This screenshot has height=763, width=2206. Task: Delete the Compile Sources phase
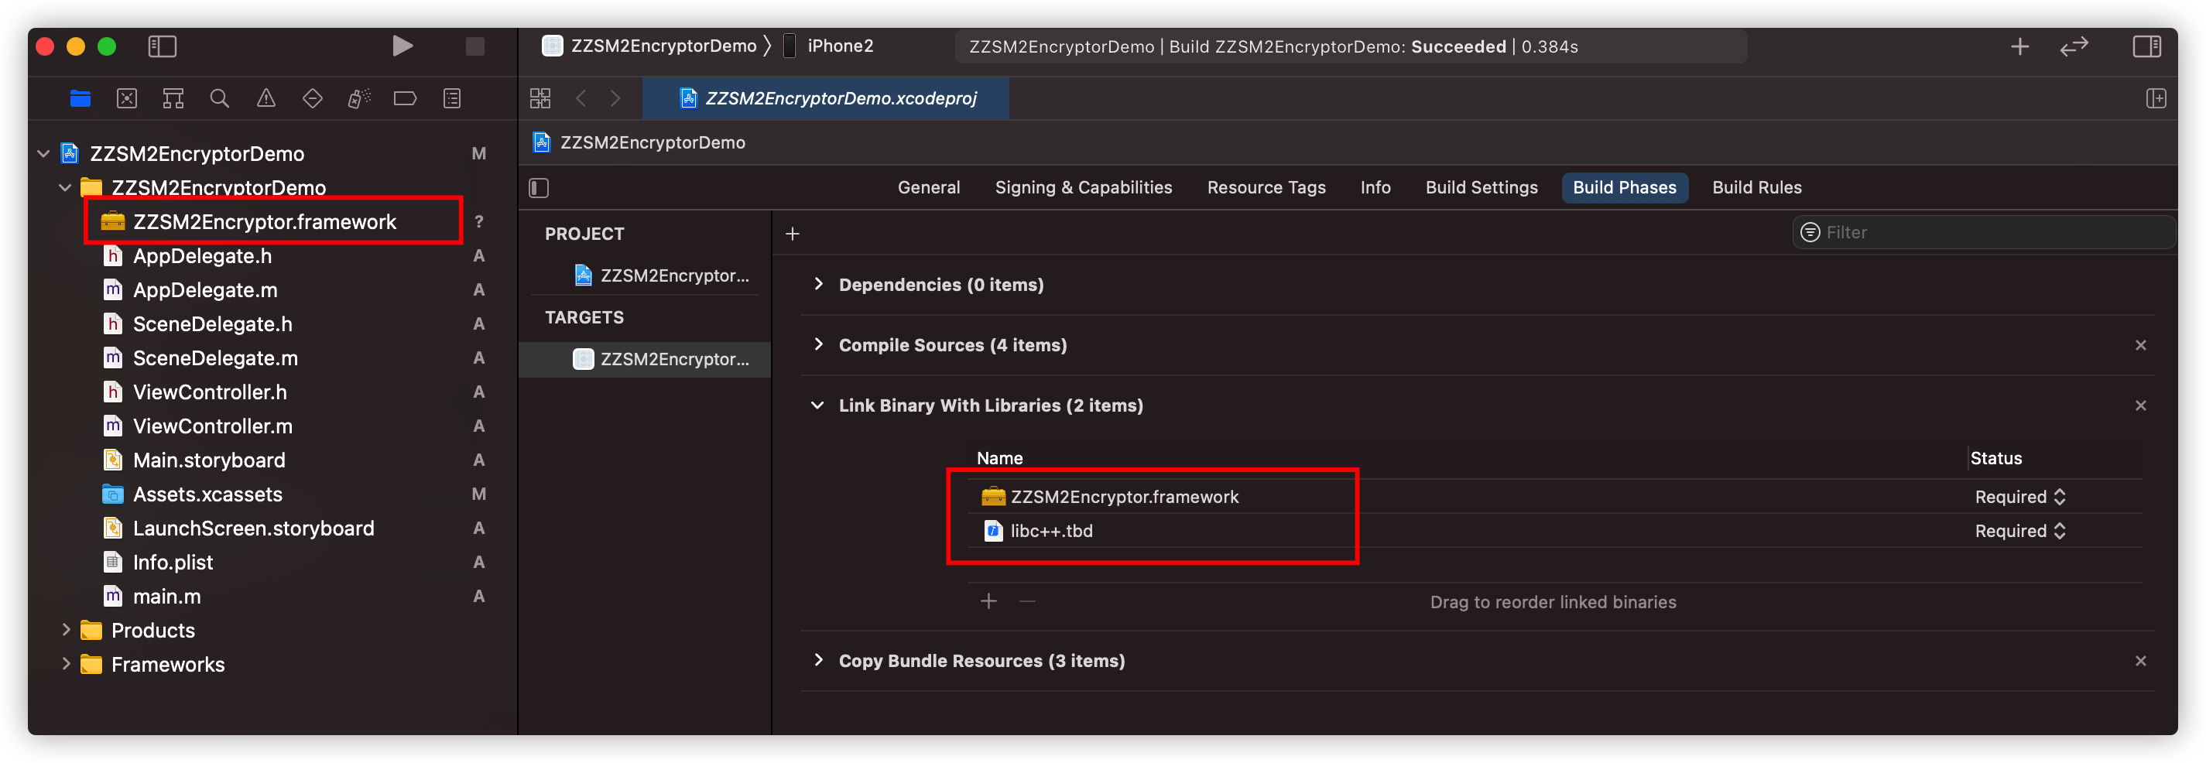(x=2141, y=345)
